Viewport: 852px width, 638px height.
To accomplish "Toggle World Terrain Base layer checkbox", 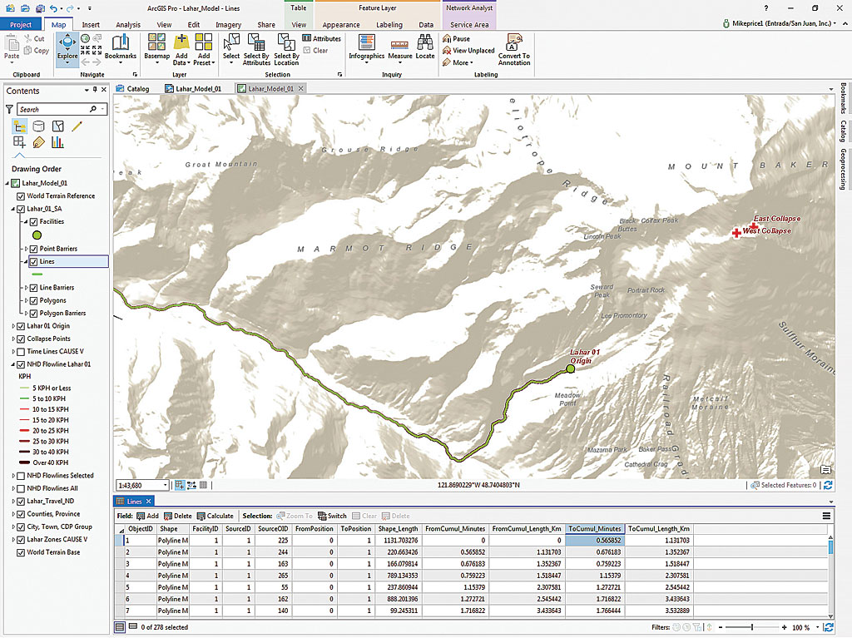I will [x=21, y=552].
